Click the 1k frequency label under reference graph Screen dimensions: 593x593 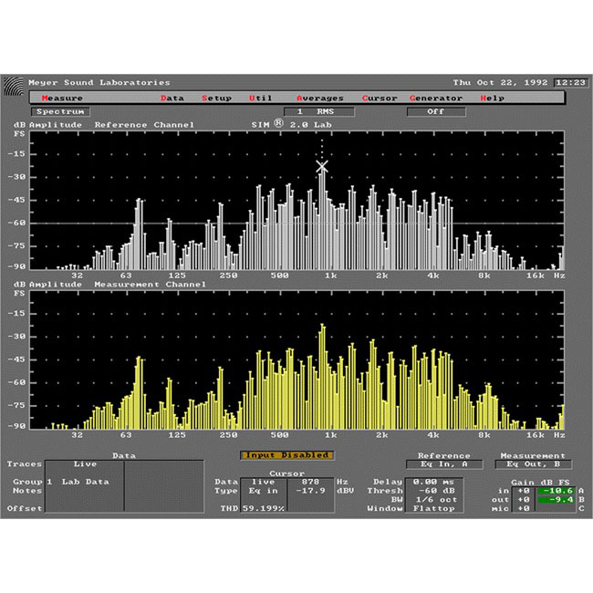330,276
